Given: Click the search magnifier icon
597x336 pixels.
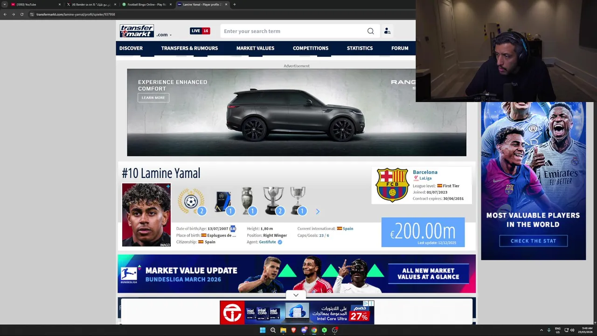Looking at the screenshot, I should pyautogui.click(x=370, y=31).
